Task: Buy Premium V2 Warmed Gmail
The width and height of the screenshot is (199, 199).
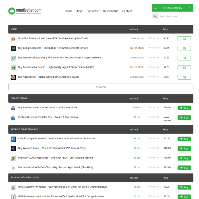Action: [184, 158]
